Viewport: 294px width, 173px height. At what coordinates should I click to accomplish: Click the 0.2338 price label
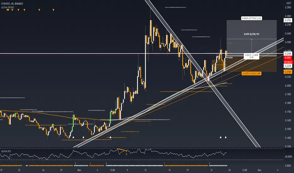pyautogui.click(x=288, y=66)
